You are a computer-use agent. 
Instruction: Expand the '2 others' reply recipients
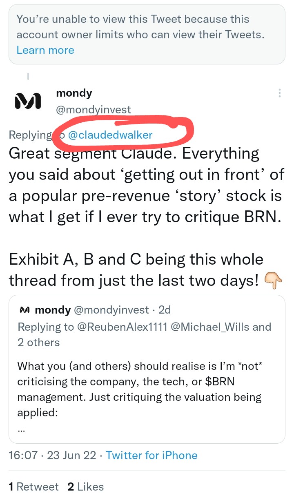click(38, 343)
